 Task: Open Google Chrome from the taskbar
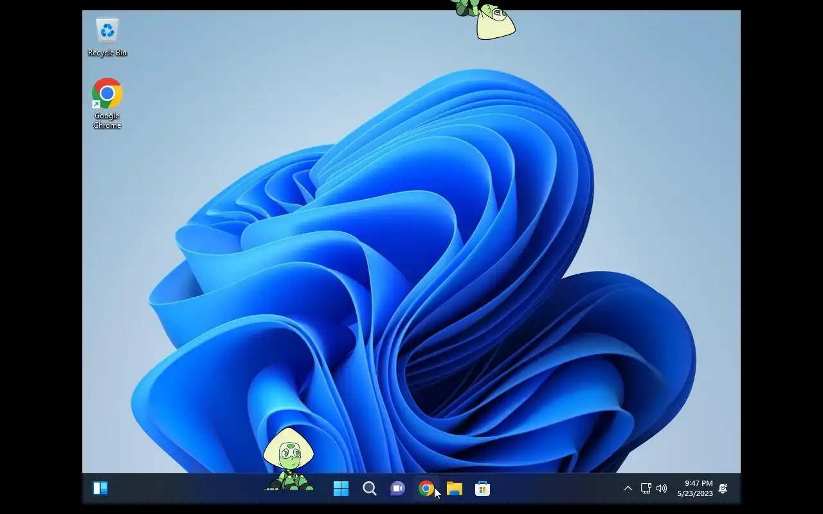pos(426,489)
